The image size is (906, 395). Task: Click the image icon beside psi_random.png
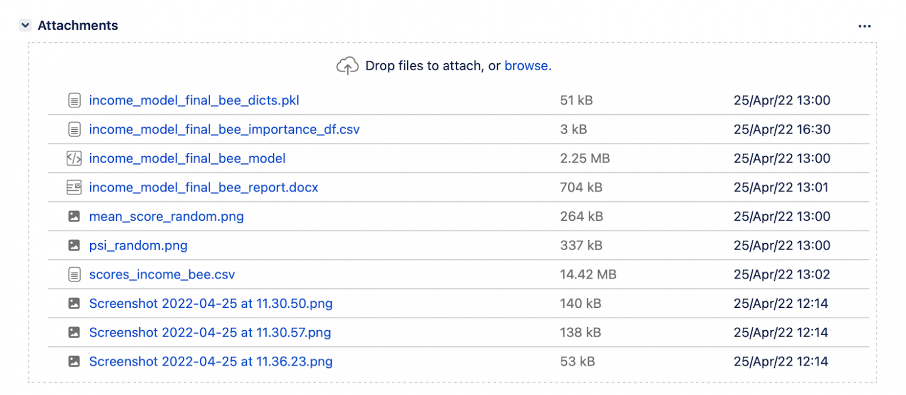74,245
